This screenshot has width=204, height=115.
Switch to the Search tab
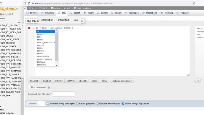(x=75, y=13)
